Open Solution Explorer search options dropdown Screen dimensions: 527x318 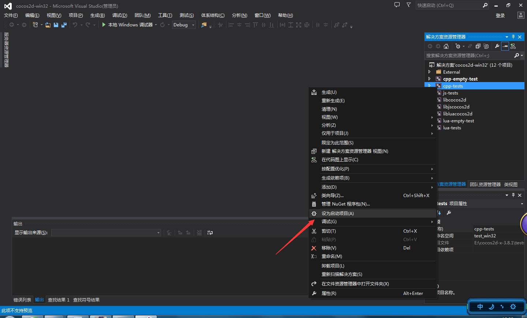522,55
